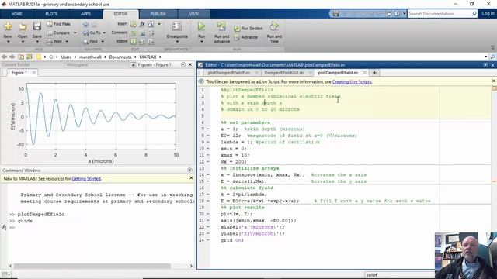Expand the Print dropdown arrow

[x=67, y=41]
